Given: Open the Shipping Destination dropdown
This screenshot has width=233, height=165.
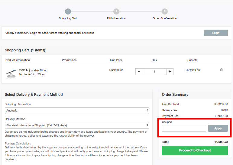Looking at the screenshot, I should click(77, 111).
